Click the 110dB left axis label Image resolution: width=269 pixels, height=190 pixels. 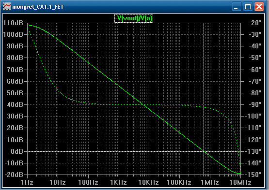[13, 23]
